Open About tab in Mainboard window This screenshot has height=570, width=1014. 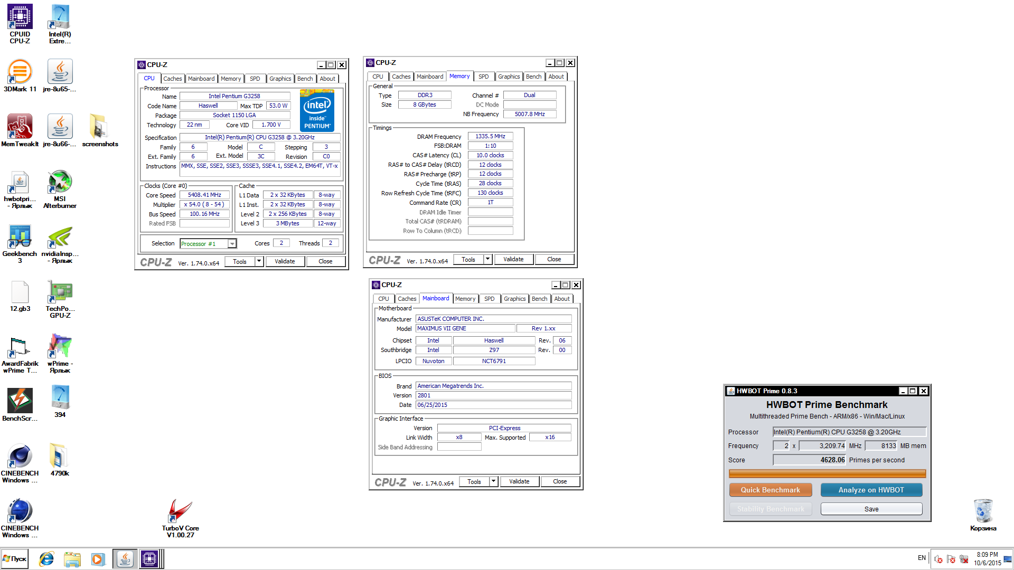(x=562, y=299)
